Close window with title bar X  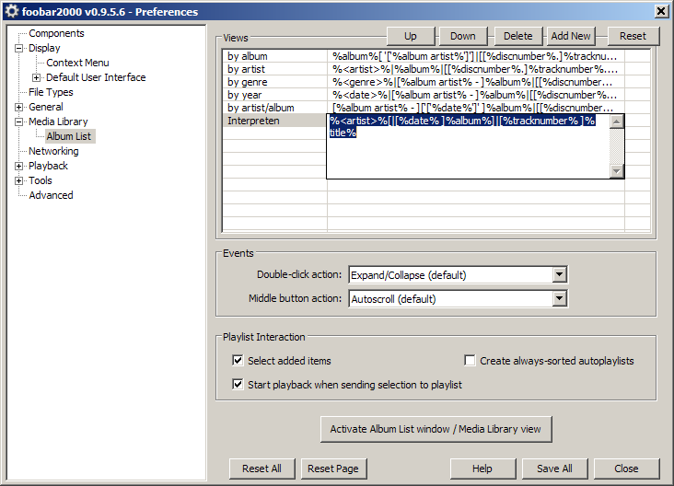[661, 11]
